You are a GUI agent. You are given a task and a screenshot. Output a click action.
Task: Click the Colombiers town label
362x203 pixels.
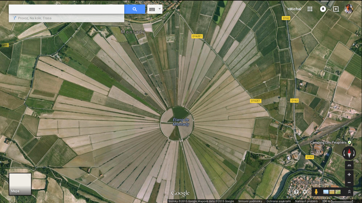coord(309,182)
